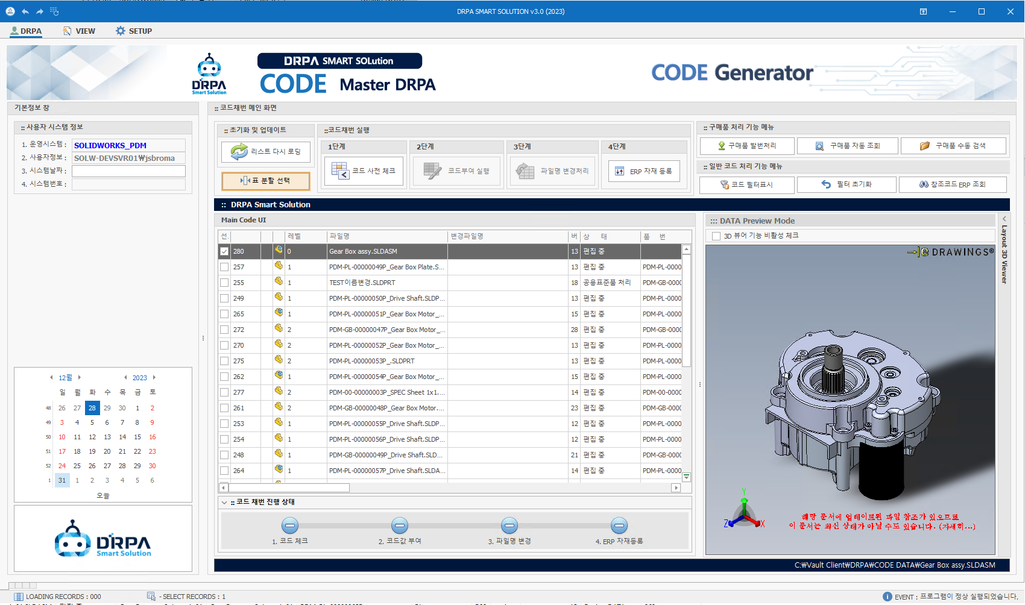Image resolution: width=1025 pixels, height=605 pixels.
Task: Click 구매품 발번처리 button
Action: click(x=747, y=146)
